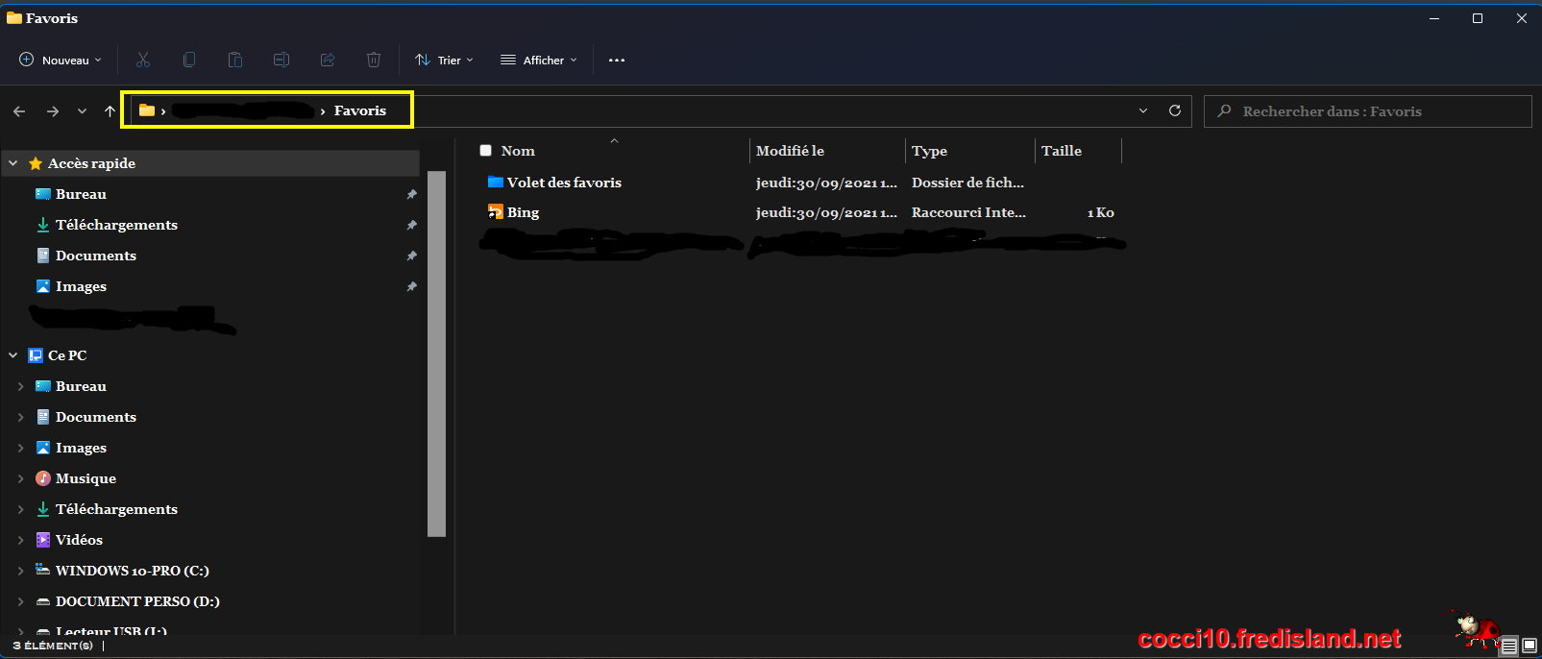
Task: Go forward with the right arrow
Action: pos(53,111)
